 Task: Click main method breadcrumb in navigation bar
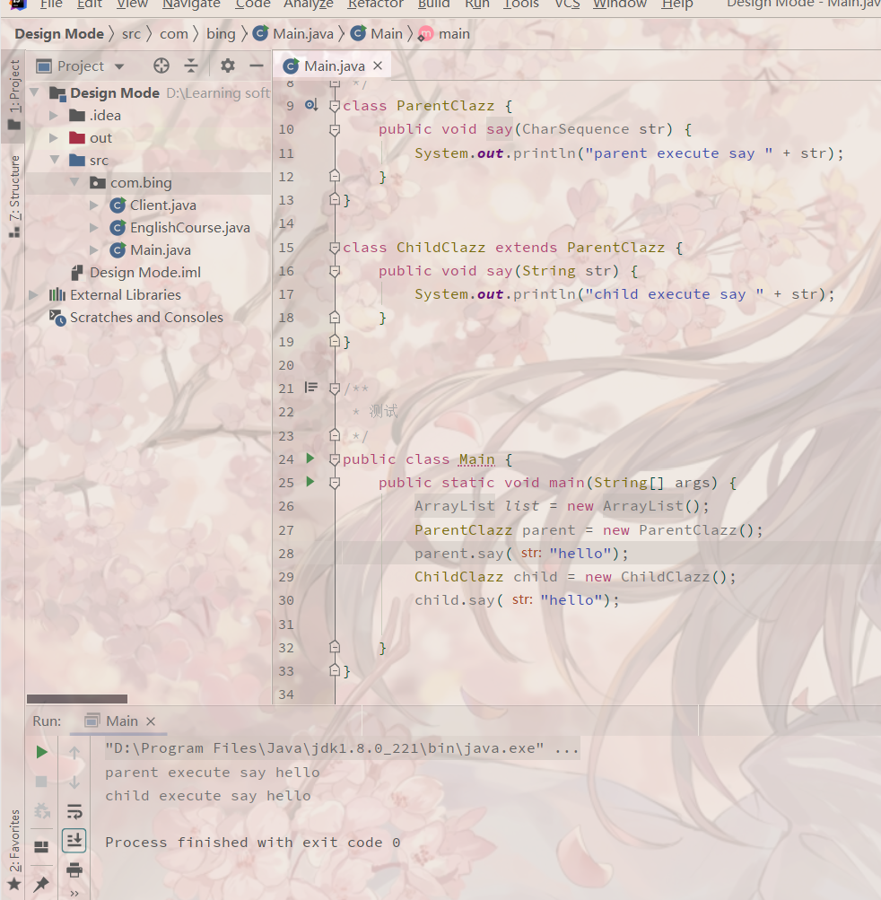click(x=444, y=34)
